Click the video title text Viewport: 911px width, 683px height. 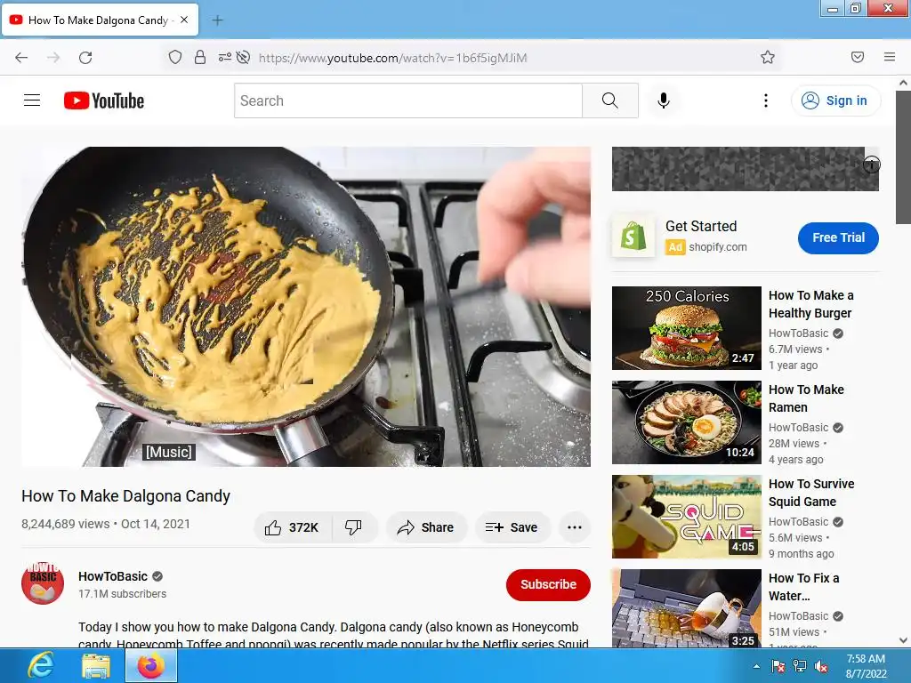[x=126, y=496]
